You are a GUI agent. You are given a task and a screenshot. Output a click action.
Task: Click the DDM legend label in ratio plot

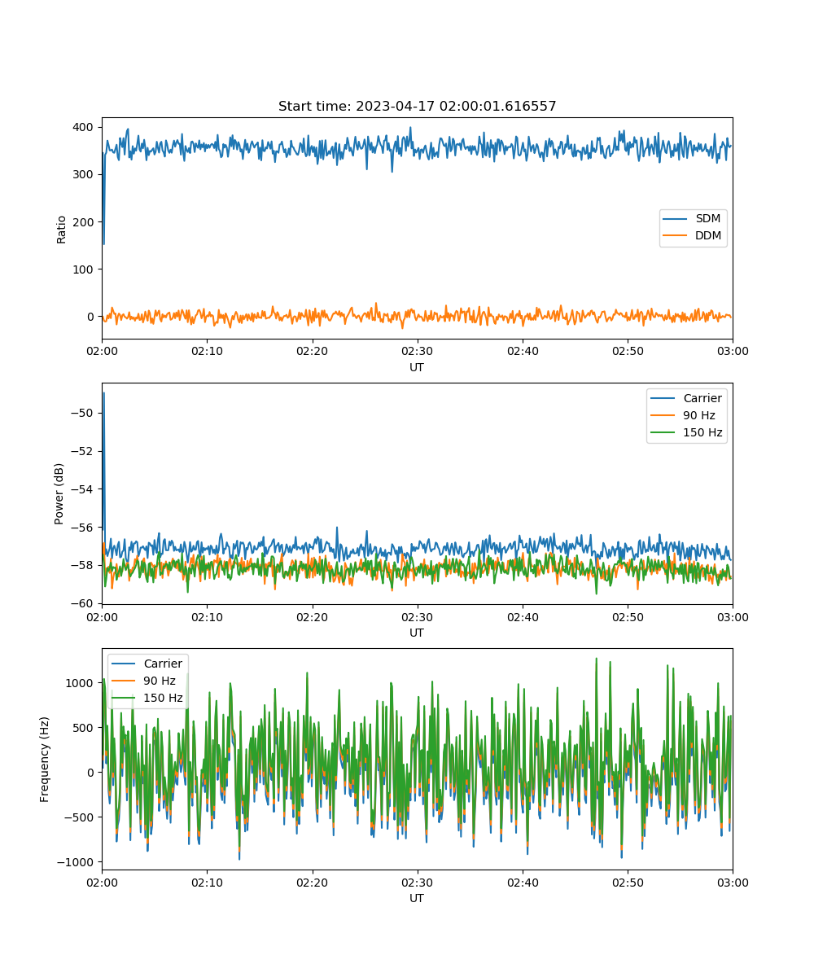tap(708, 236)
